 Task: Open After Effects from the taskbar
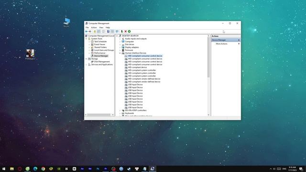click(x=82, y=169)
